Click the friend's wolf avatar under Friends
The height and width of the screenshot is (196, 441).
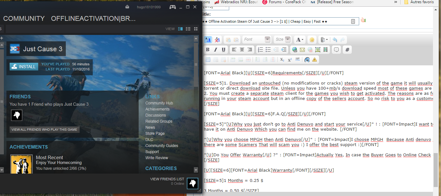point(17,115)
